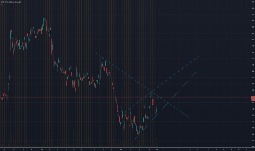Screen dimensions: 255x151
Task: Click the Nov label on time axis
Action: [121, 149]
